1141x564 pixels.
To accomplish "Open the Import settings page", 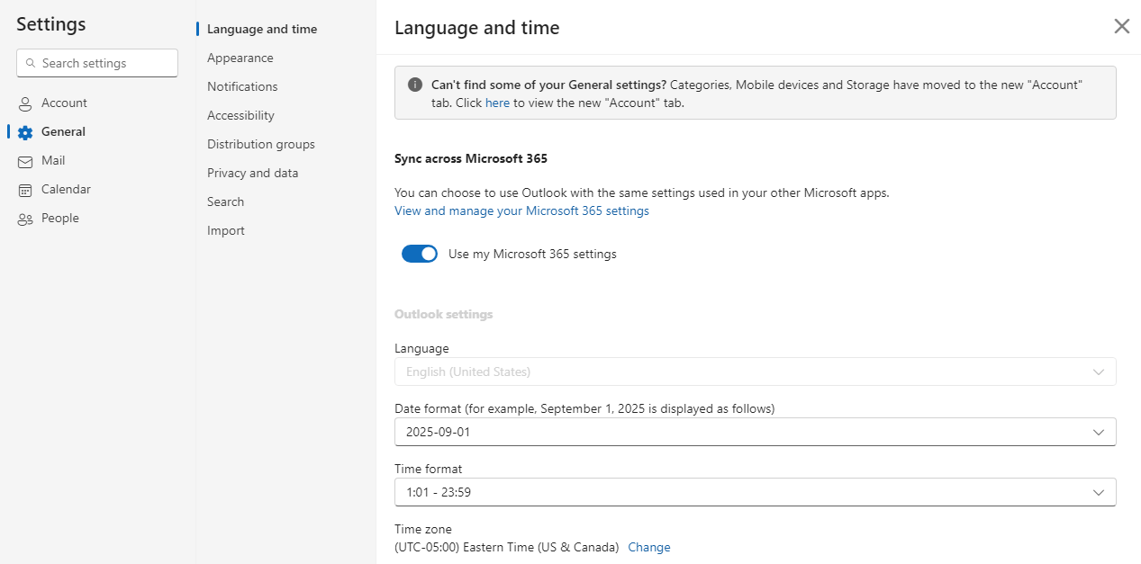I will click(225, 230).
